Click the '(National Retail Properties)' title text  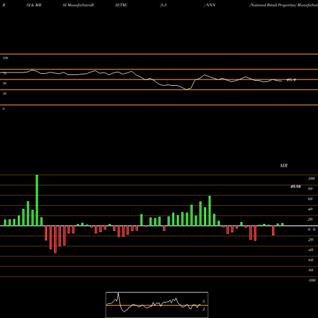click(x=273, y=5)
